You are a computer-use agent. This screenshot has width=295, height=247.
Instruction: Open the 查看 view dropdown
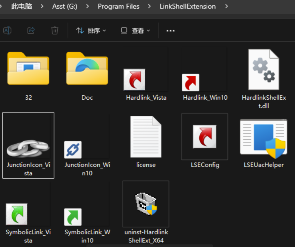point(135,30)
